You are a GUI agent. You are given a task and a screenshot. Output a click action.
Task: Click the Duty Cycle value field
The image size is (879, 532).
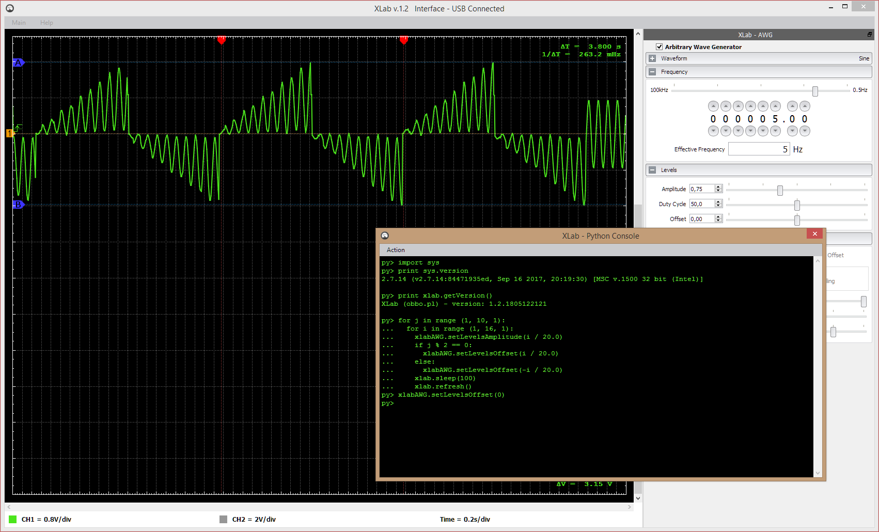[x=702, y=204]
